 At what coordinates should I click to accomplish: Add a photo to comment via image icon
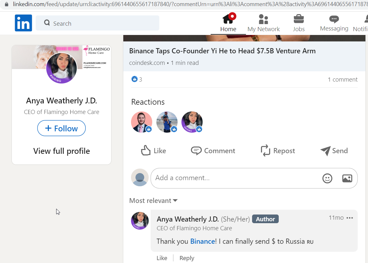click(347, 178)
